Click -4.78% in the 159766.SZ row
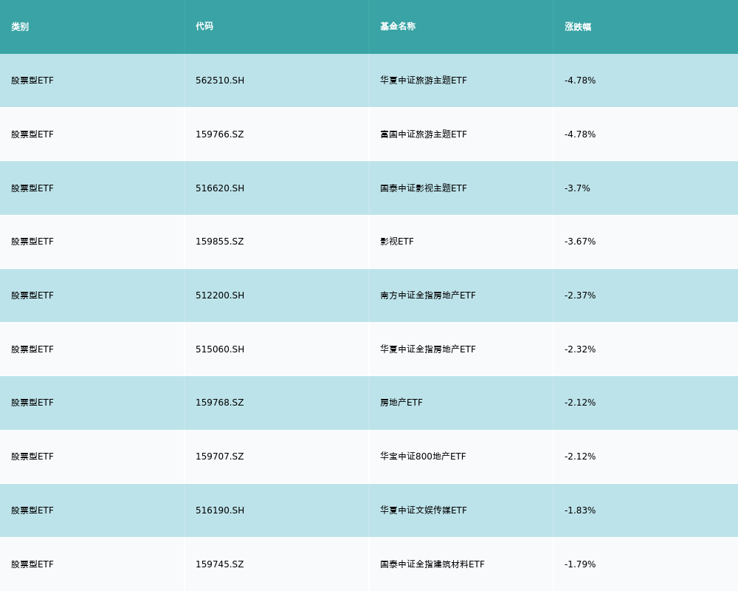The height and width of the screenshot is (591, 738). 580,134
